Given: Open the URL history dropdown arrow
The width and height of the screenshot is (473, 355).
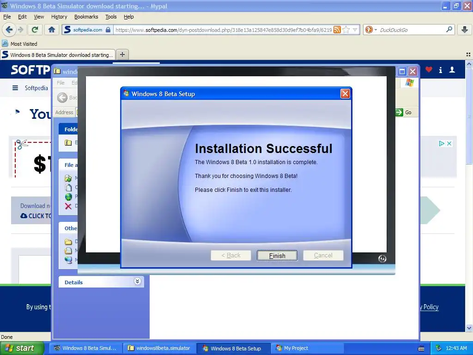Looking at the screenshot, I should point(355,30).
